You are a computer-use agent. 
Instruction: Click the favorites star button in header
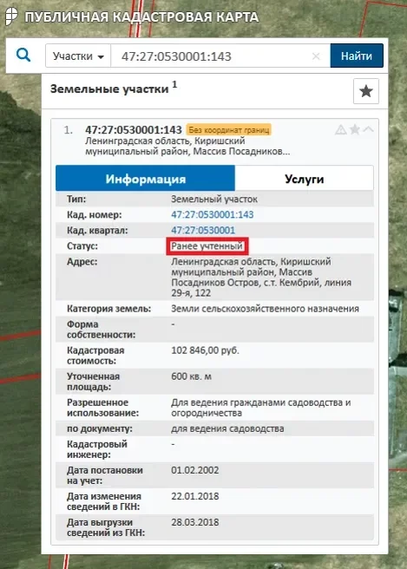click(366, 91)
